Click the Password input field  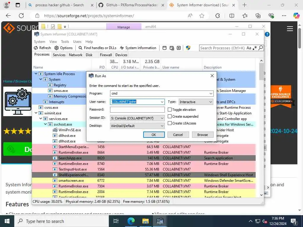(137, 110)
